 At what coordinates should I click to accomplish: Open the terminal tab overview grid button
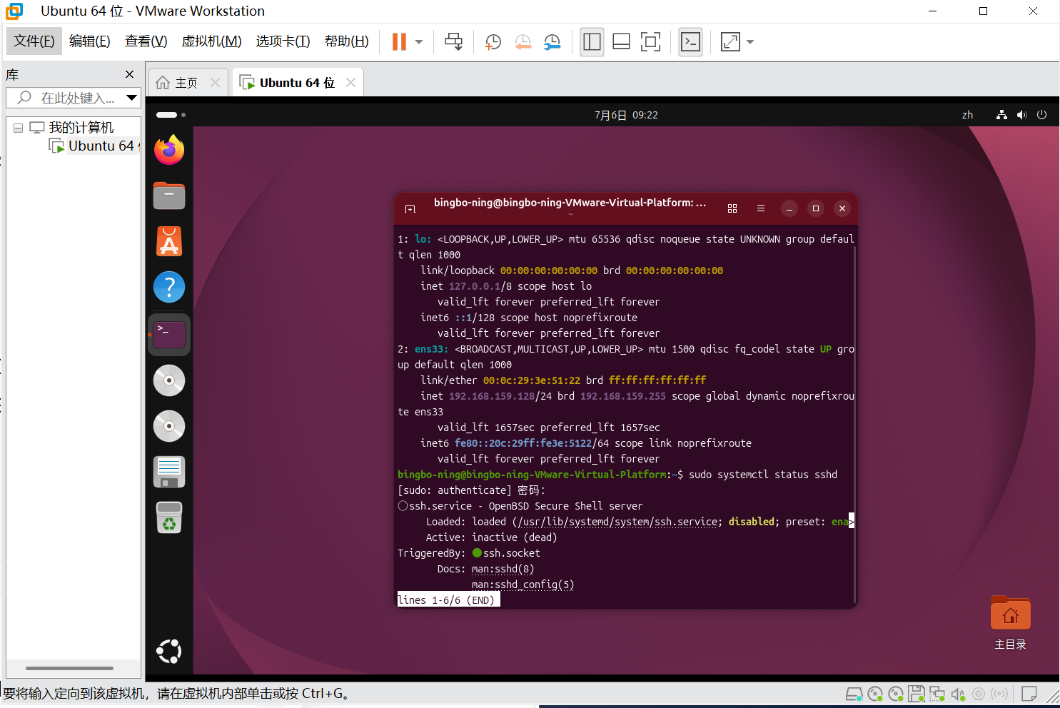coord(732,208)
